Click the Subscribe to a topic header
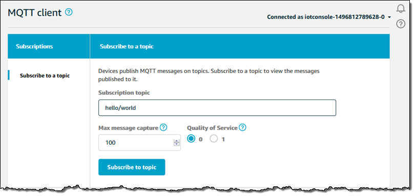The width and height of the screenshot is (415, 196). point(127,46)
